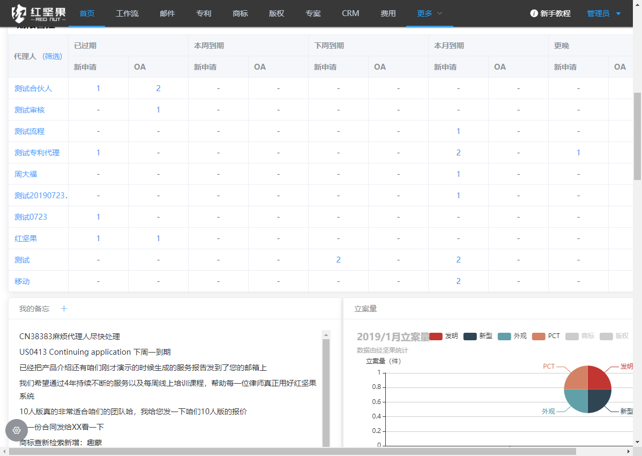Add a memo with the plus icon
The image size is (642, 456).
click(x=64, y=309)
